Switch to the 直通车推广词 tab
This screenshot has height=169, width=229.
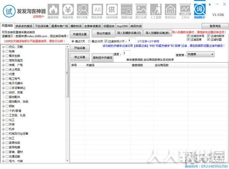(x=60, y=26)
